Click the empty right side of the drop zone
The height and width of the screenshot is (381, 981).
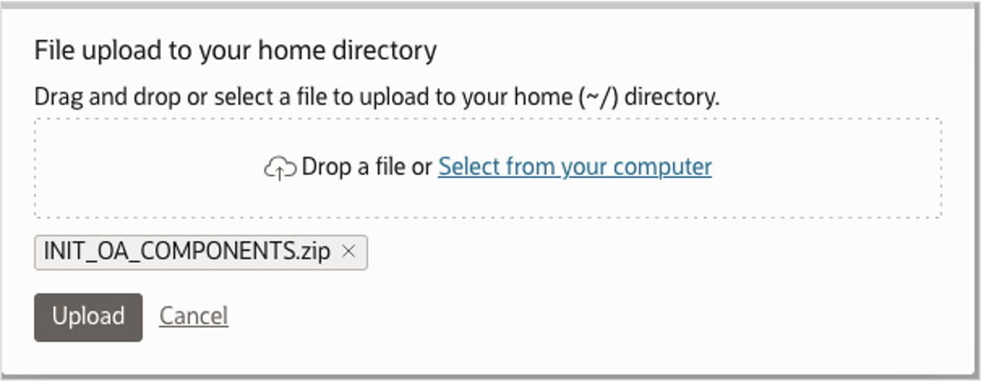(829, 167)
